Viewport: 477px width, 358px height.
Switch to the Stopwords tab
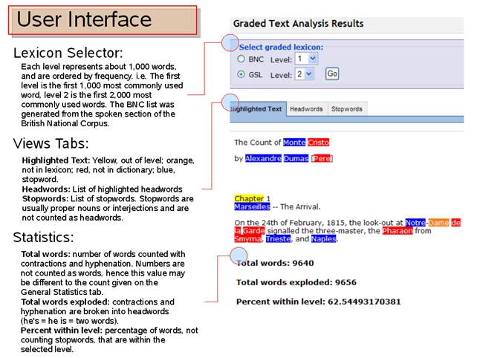[x=347, y=109]
